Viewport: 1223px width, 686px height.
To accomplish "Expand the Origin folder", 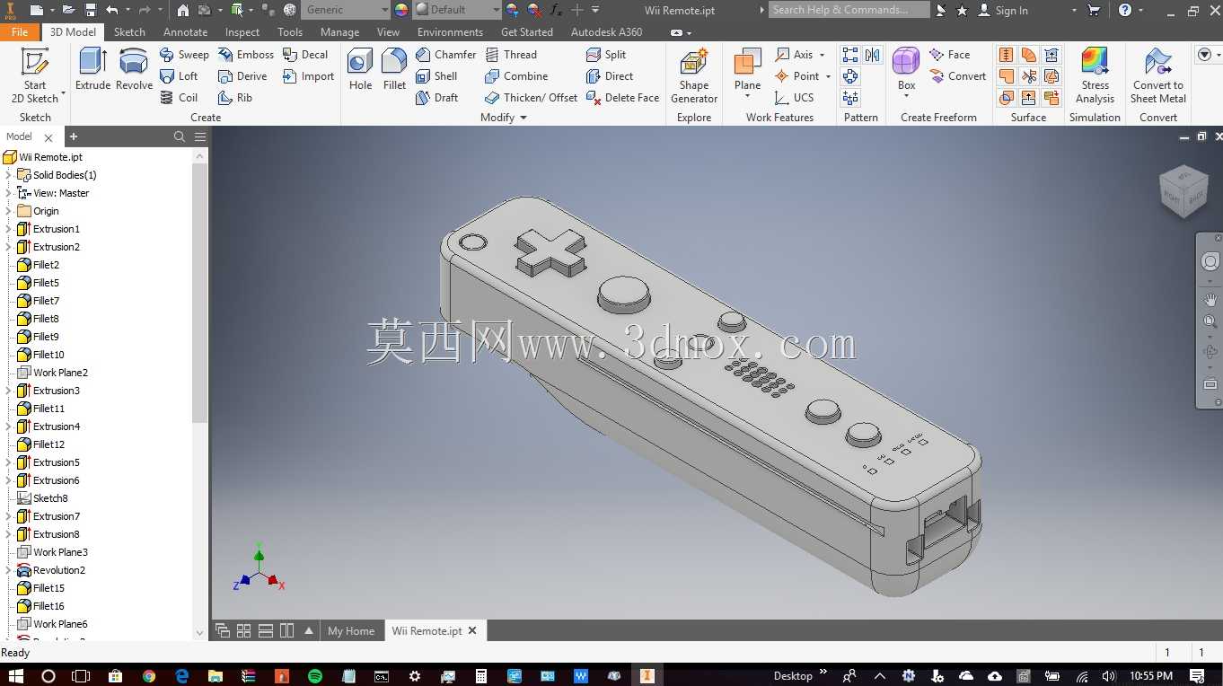I will click(8, 211).
